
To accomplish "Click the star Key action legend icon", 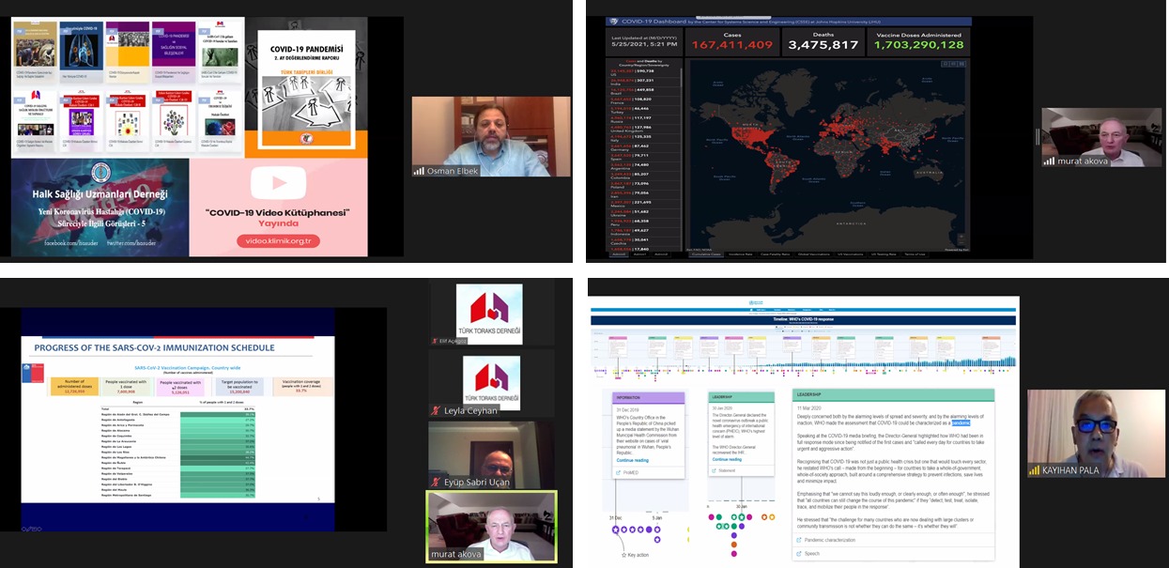I will coord(623,556).
